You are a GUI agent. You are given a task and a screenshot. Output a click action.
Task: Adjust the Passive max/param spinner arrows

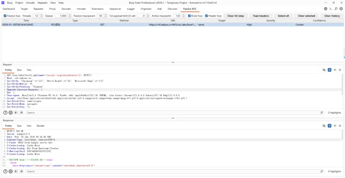tap(106, 16)
